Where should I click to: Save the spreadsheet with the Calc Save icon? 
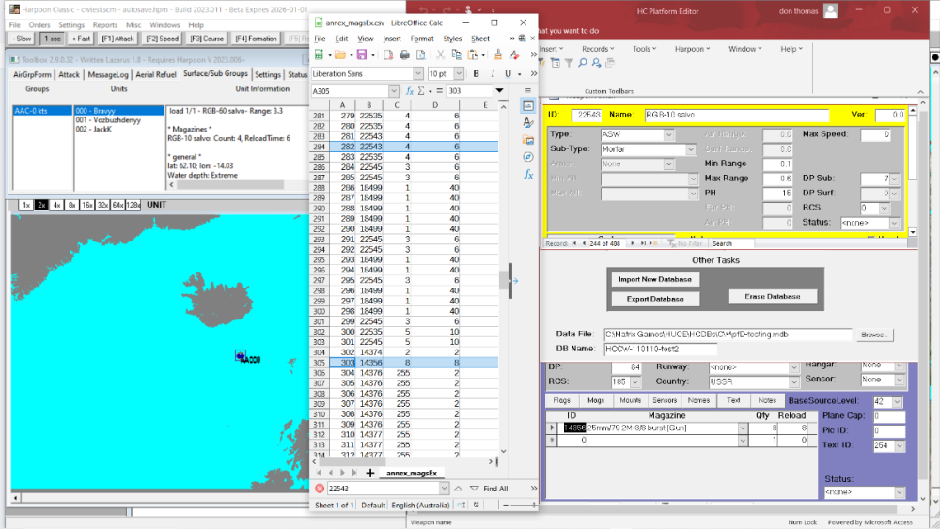(362, 55)
